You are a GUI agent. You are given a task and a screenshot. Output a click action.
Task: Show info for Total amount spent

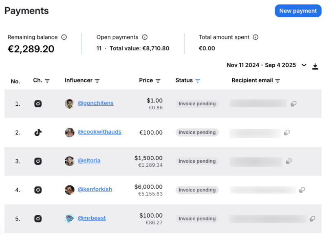click(x=256, y=37)
